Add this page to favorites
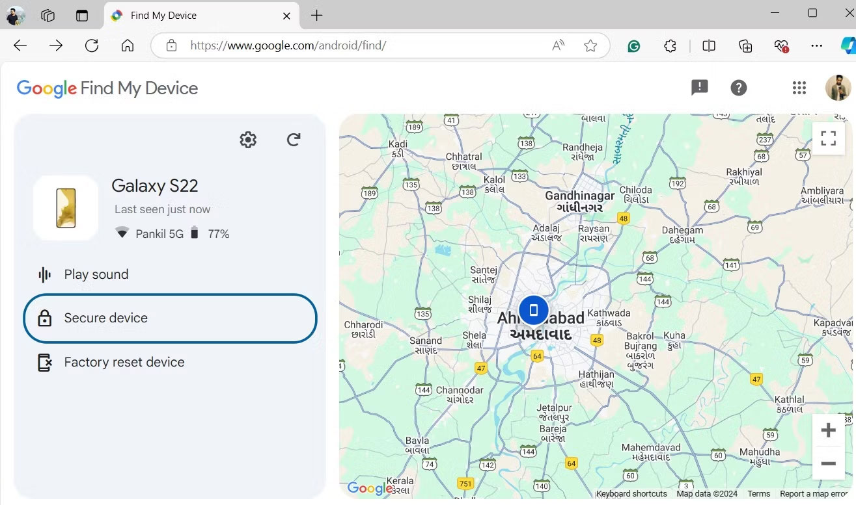The image size is (856, 505). [x=590, y=45]
